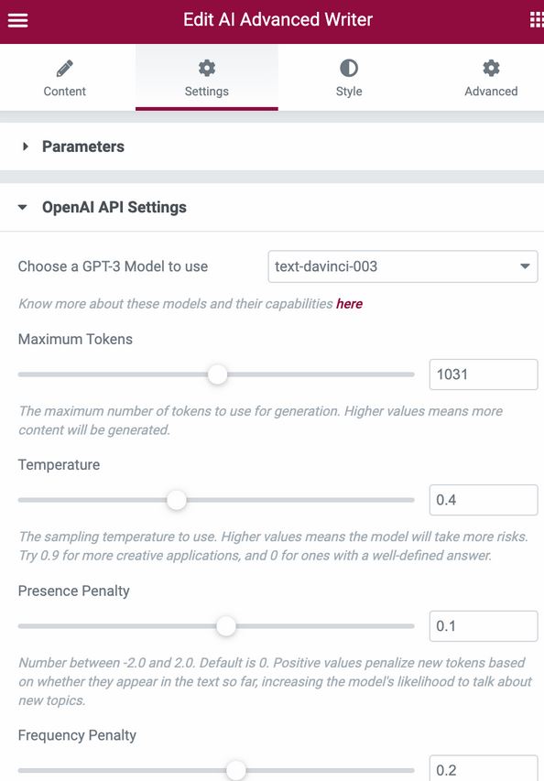Click the Content pencil icon
Screen dimensions: 544x781
click(x=65, y=69)
